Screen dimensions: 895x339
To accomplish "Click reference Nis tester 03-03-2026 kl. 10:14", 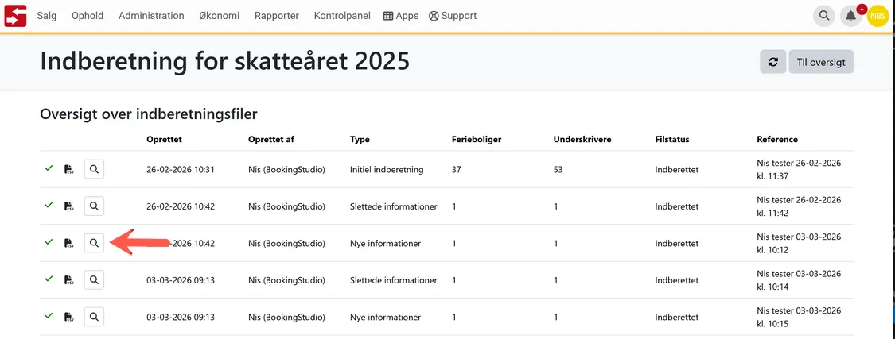I will pyautogui.click(x=799, y=280).
